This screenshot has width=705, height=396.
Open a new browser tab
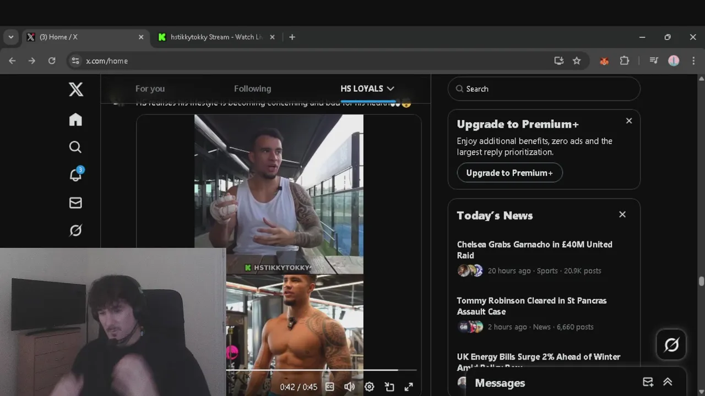tap(292, 37)
